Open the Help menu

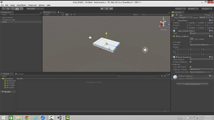coord(48,5)
